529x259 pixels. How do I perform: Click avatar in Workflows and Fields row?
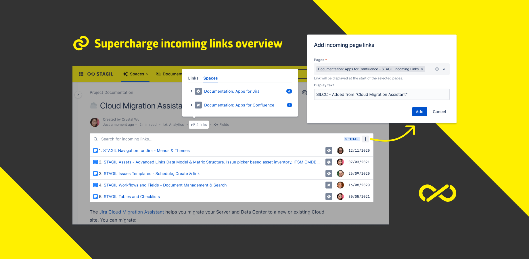click(340, 185)
